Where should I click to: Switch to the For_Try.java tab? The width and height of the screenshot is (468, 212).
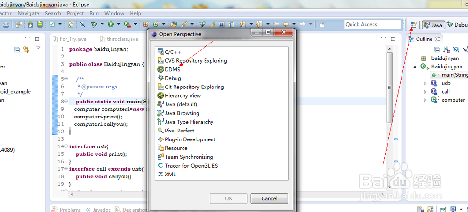[70, 39]
